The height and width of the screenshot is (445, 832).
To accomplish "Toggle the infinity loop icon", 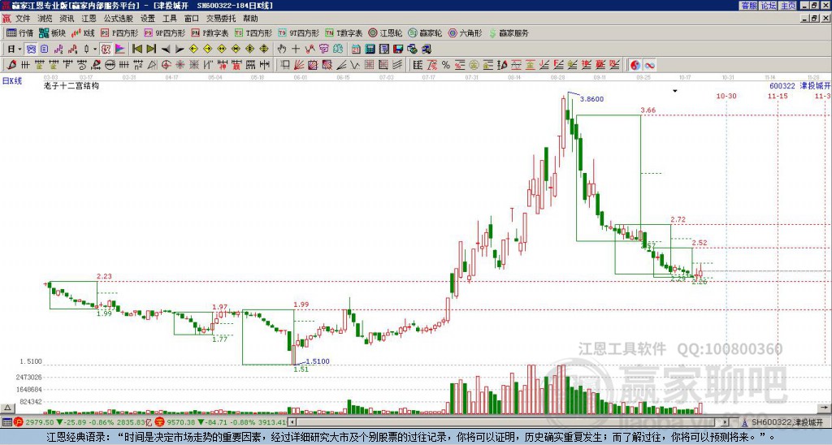I will (x=649, y=65).
